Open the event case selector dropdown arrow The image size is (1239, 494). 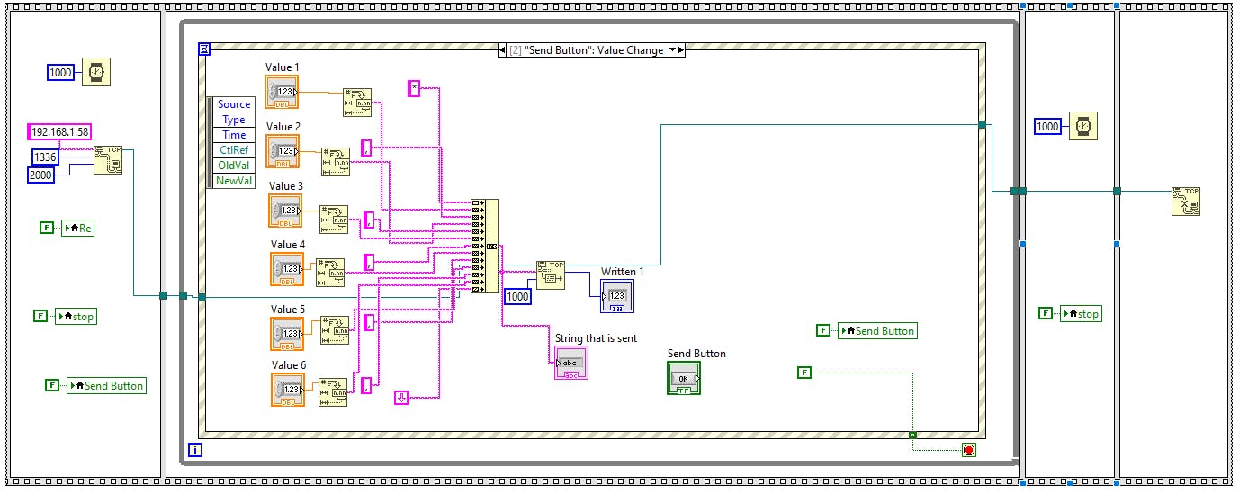(x=671, y=50)
